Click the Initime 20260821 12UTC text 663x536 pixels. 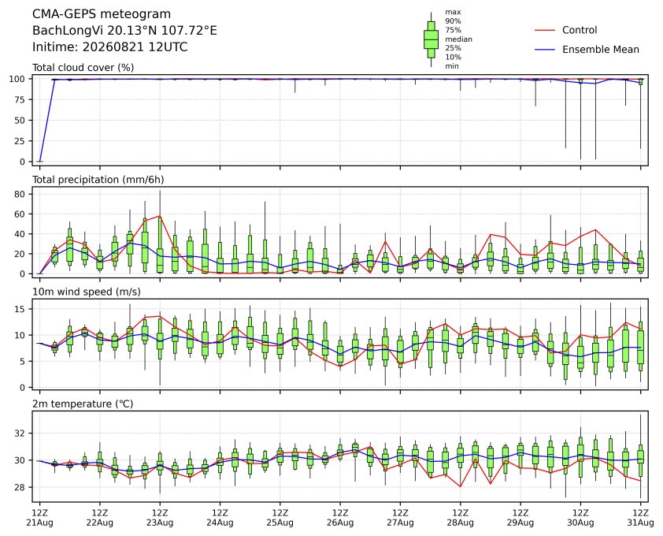tap(110, 47)
